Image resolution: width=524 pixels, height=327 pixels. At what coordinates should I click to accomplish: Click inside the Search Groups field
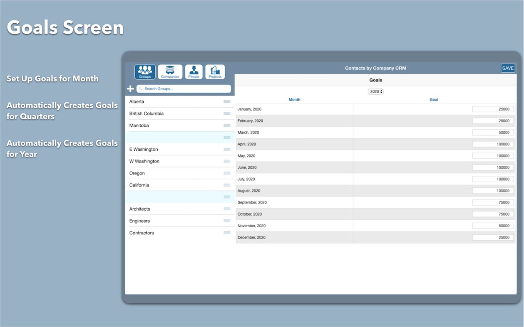[183, 89]
